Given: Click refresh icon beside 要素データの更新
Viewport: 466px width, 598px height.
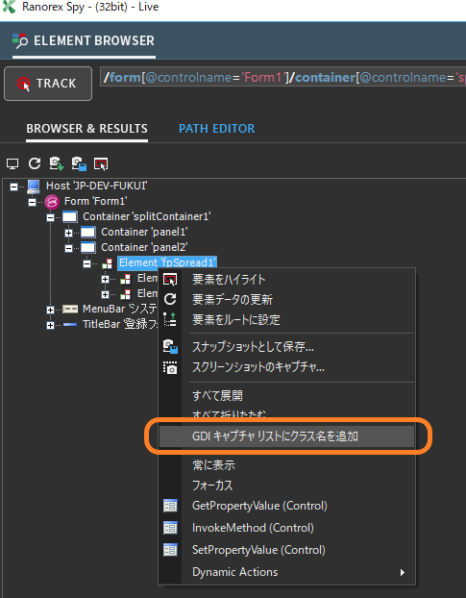Looking at the screenshot, I should click(x=170, y=299).
